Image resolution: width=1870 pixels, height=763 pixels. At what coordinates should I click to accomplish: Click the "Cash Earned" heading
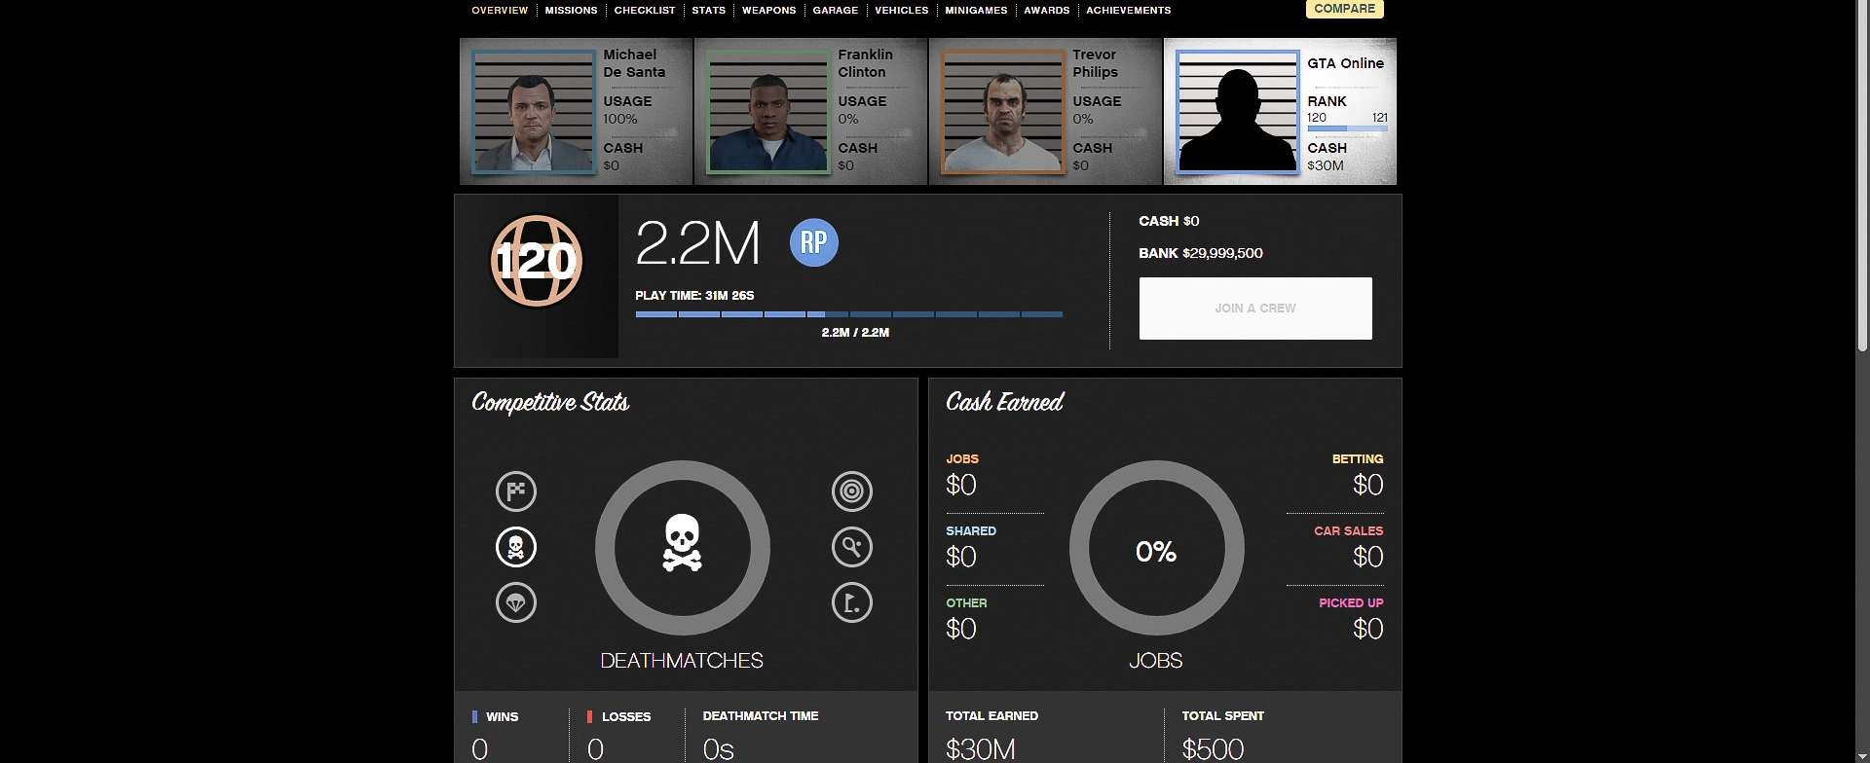click(1004, 401)
